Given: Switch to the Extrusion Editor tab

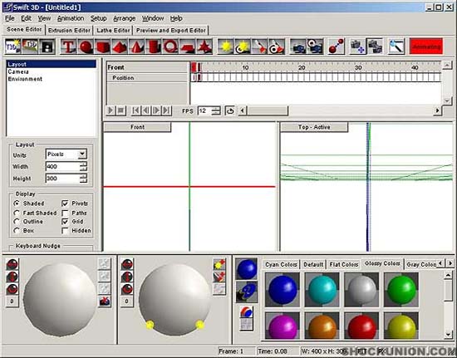Looking at the screenshot, I should tap(69, 30).
